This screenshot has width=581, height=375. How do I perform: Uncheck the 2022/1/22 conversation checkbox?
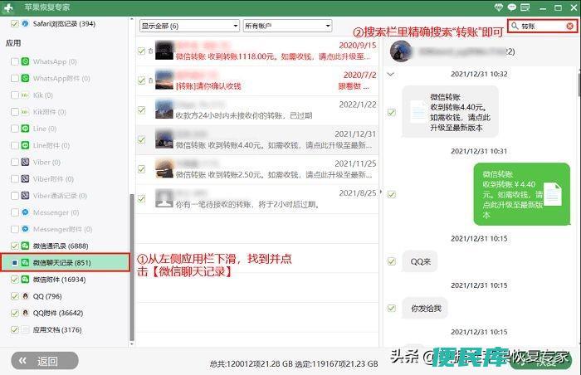pyautogui.click(x=142, y=110)
